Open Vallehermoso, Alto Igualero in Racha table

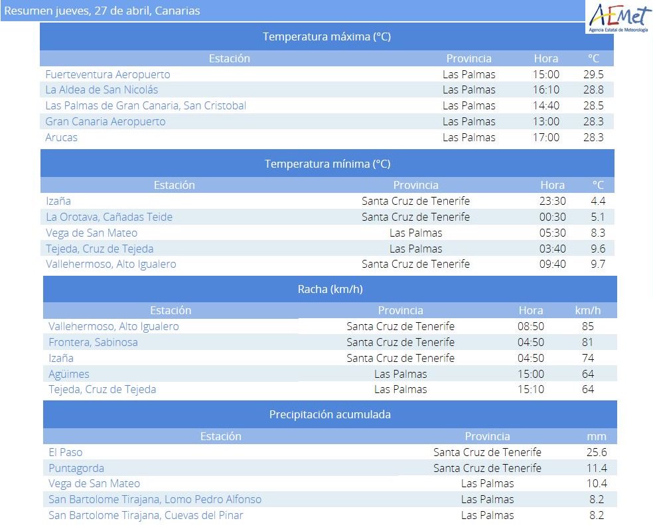pos(113,326)
